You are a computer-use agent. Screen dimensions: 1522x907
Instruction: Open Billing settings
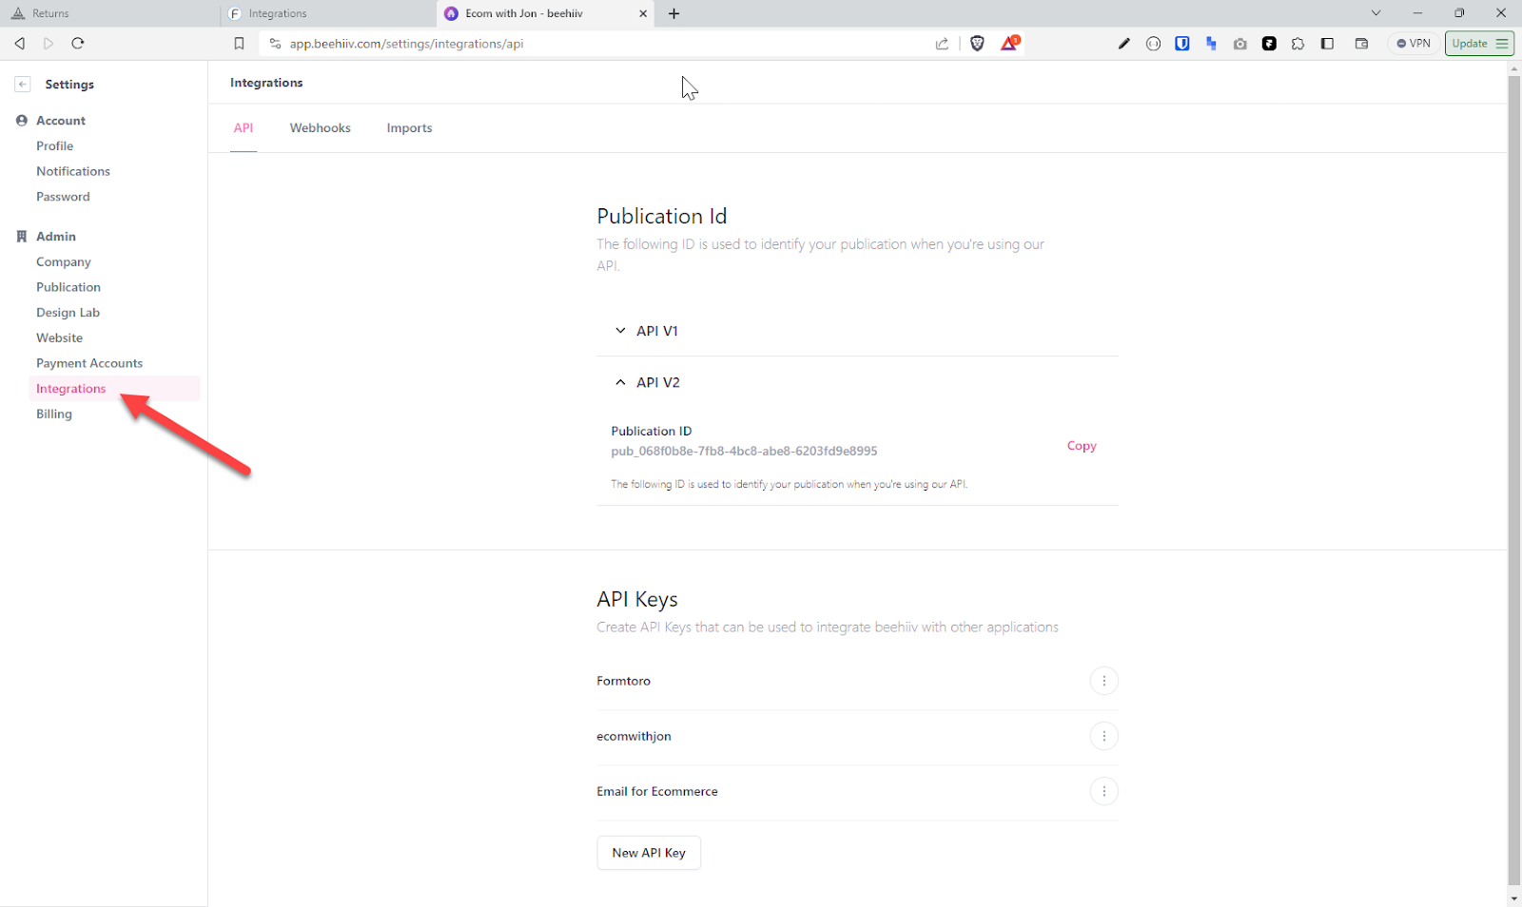click(54, 415)
